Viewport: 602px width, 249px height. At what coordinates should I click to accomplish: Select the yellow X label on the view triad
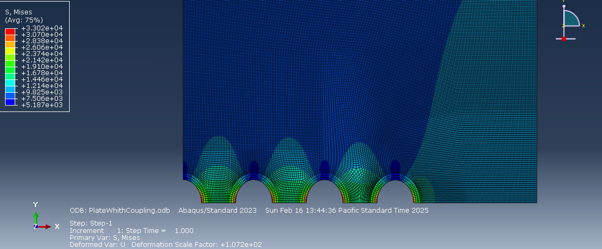pyautogui.click(x=584, y=25)
